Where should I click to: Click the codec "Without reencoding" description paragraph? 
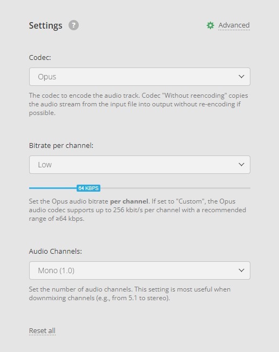[139, 104]
